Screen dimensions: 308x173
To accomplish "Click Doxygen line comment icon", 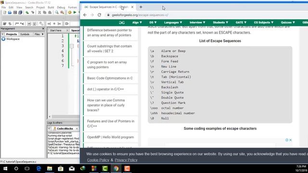I will [x=22, y=24].
